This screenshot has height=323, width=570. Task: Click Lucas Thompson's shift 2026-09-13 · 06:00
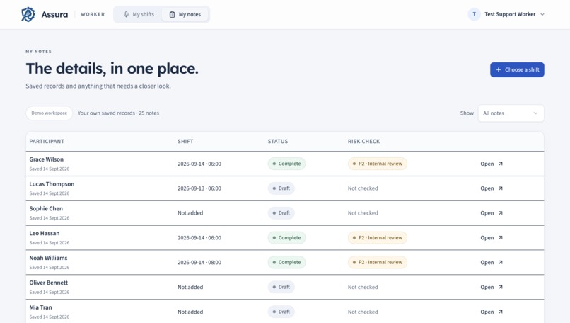coord(199,188)
